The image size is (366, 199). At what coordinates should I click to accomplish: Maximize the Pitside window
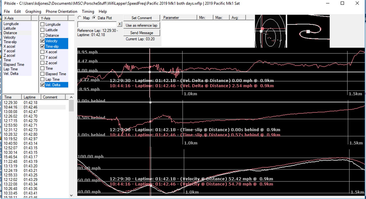[x=342, y=3]
